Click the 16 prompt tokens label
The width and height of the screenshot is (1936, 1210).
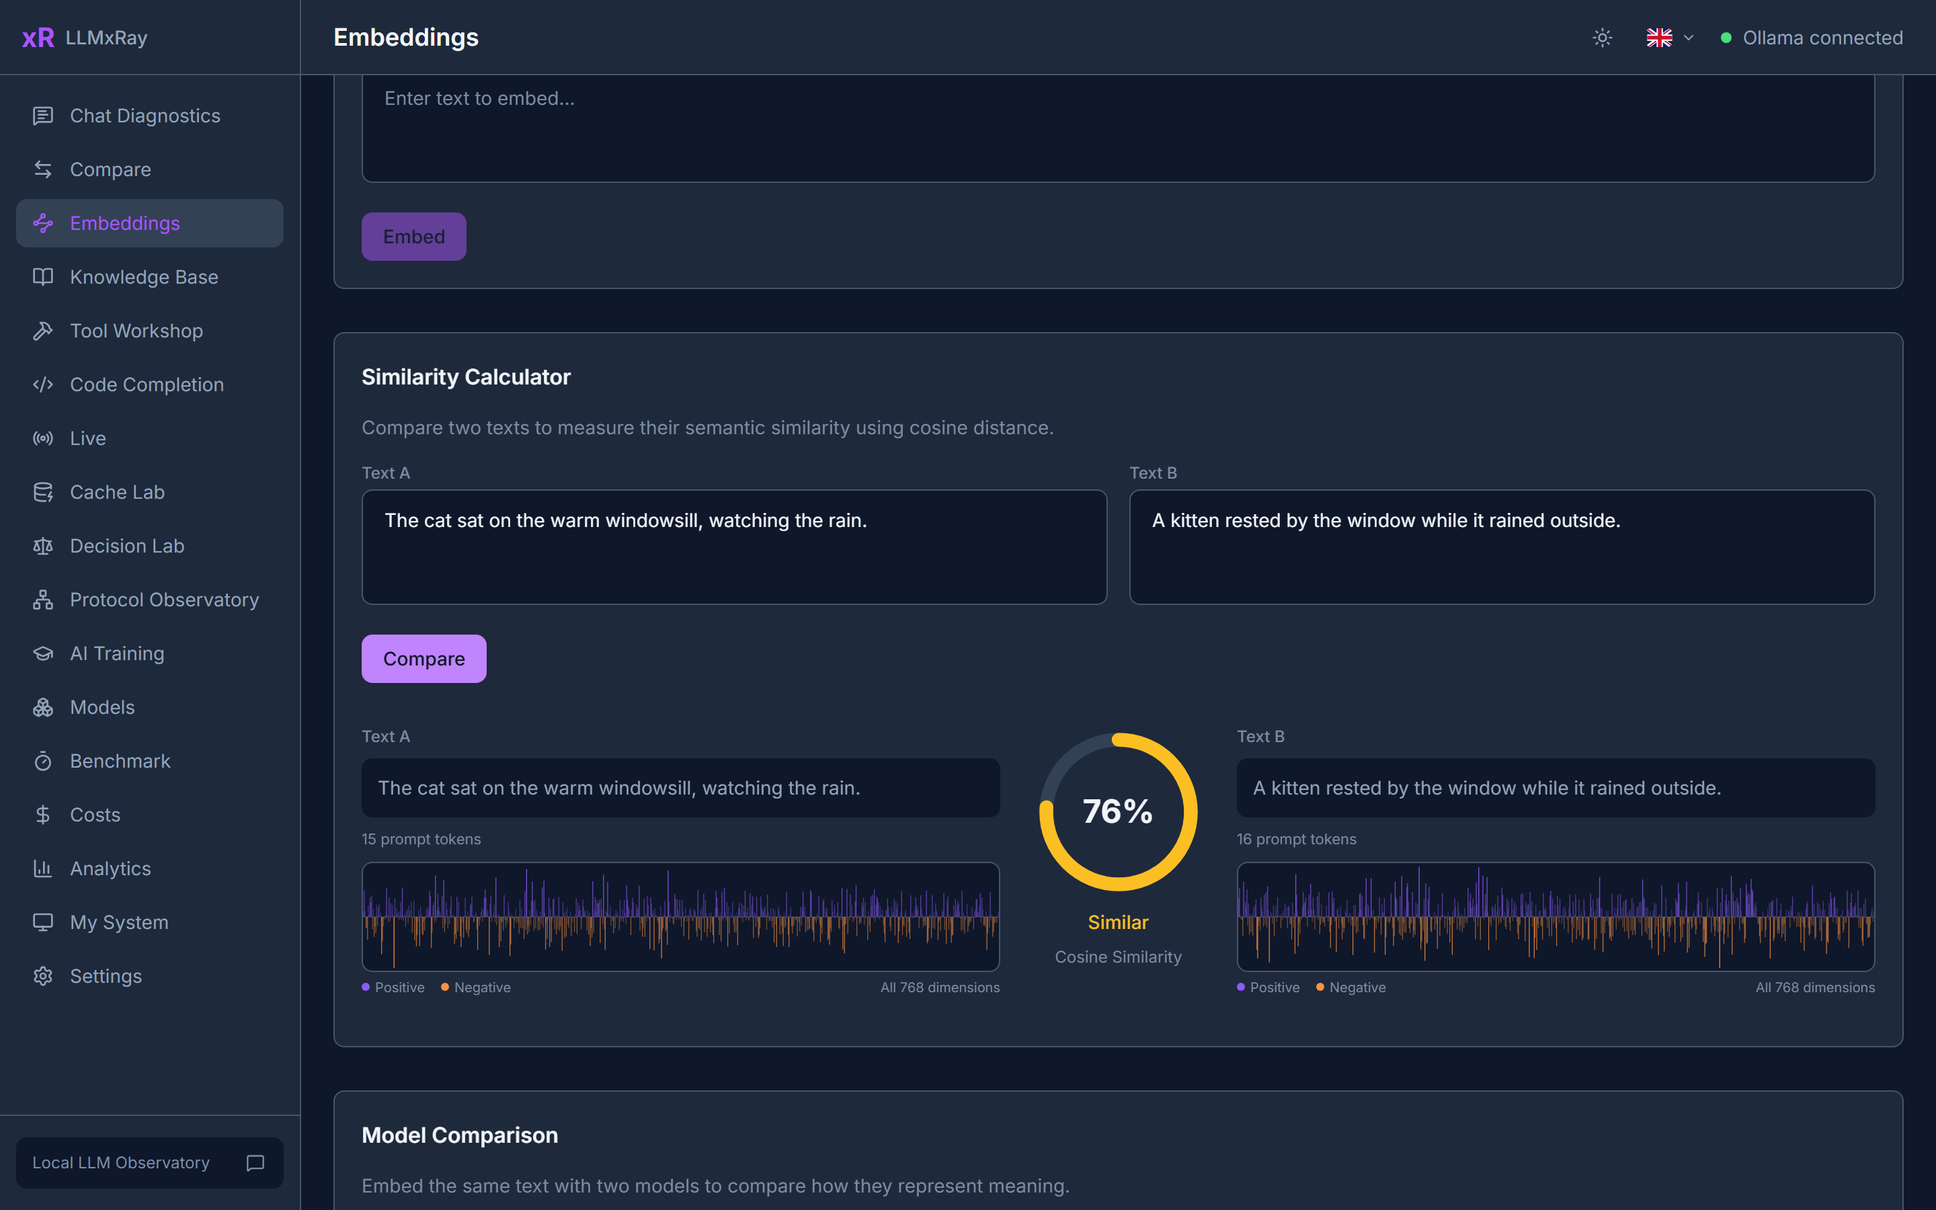click(x=1297, y=840)
